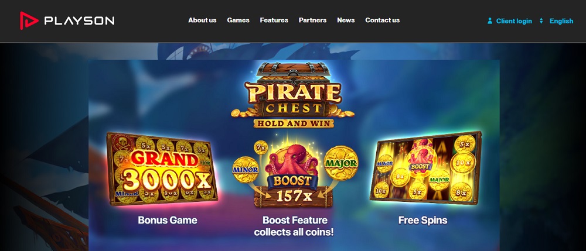This screenshot has height=251, width=586.
Task: Click the Boost 157x wooden sign
Action: click(294, 190)
